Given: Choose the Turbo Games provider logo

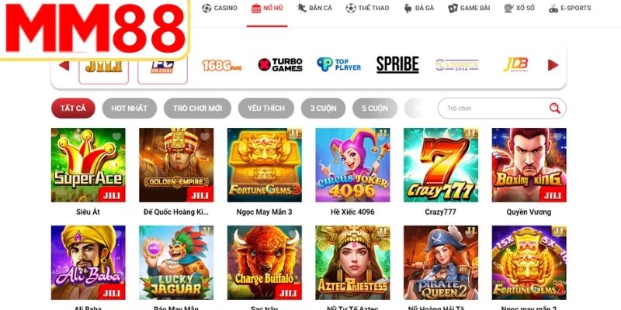Looking at the screenshot, I should pyautogui.click(x=280, y=64).
